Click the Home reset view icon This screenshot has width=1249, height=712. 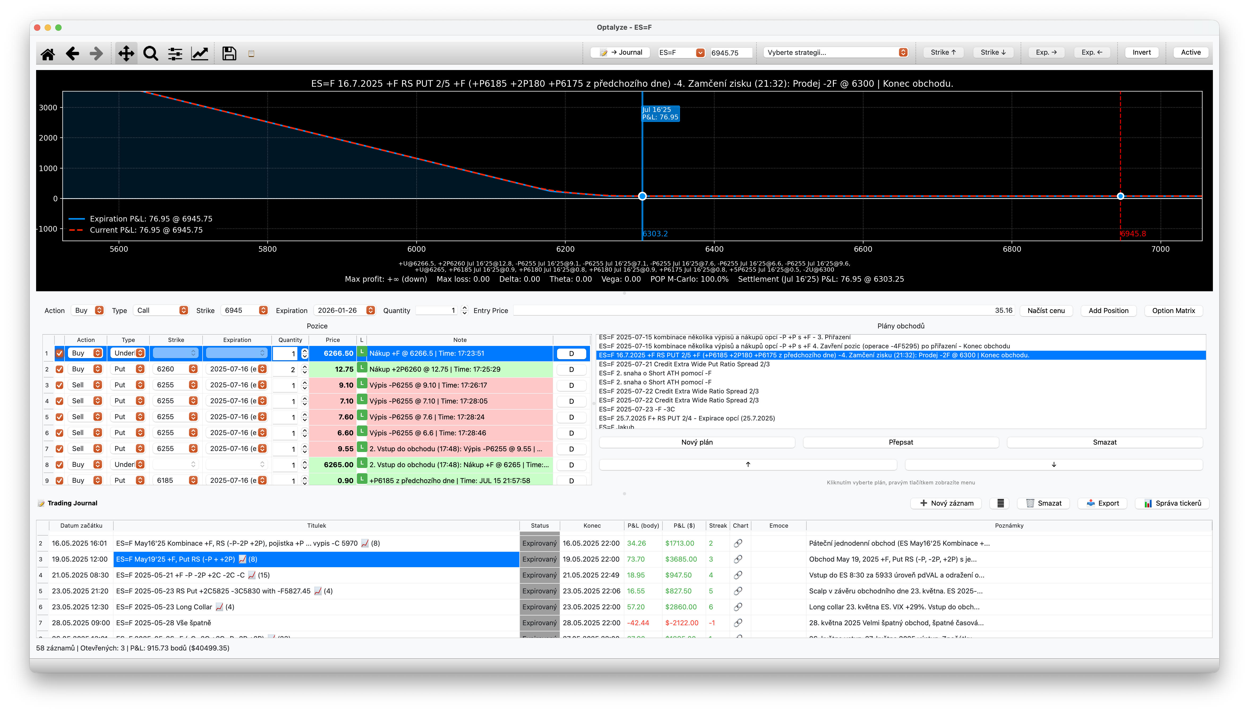[48, 53]
